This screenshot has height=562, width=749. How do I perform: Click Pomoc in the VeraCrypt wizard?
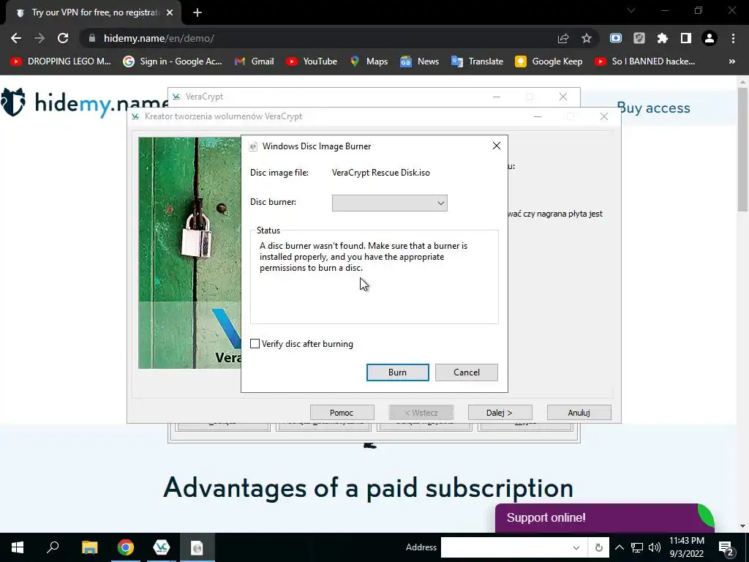pos(342,413)
